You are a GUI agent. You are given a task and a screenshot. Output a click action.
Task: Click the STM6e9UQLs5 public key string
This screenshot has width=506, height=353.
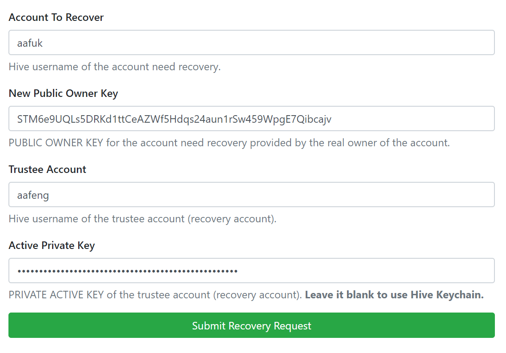point(174,119)
